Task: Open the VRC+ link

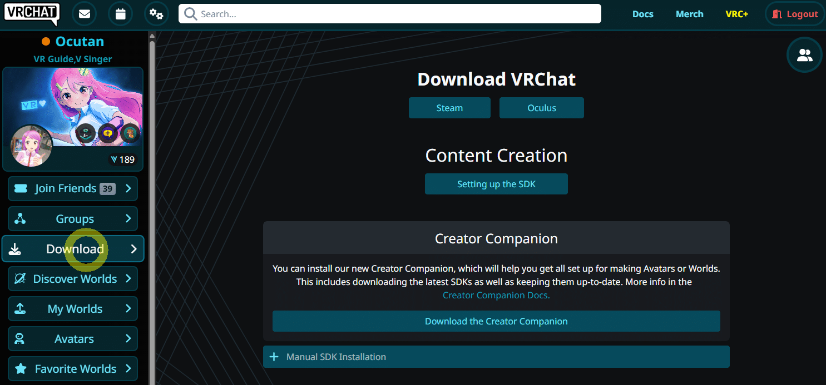Action: point(736,14)
